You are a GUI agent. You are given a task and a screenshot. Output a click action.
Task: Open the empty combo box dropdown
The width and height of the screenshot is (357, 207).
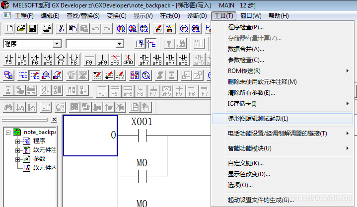tap(119, 44)
